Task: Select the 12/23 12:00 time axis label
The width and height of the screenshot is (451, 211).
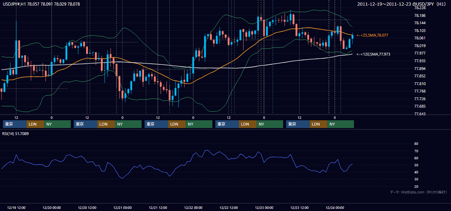Action: click(300, 207)
